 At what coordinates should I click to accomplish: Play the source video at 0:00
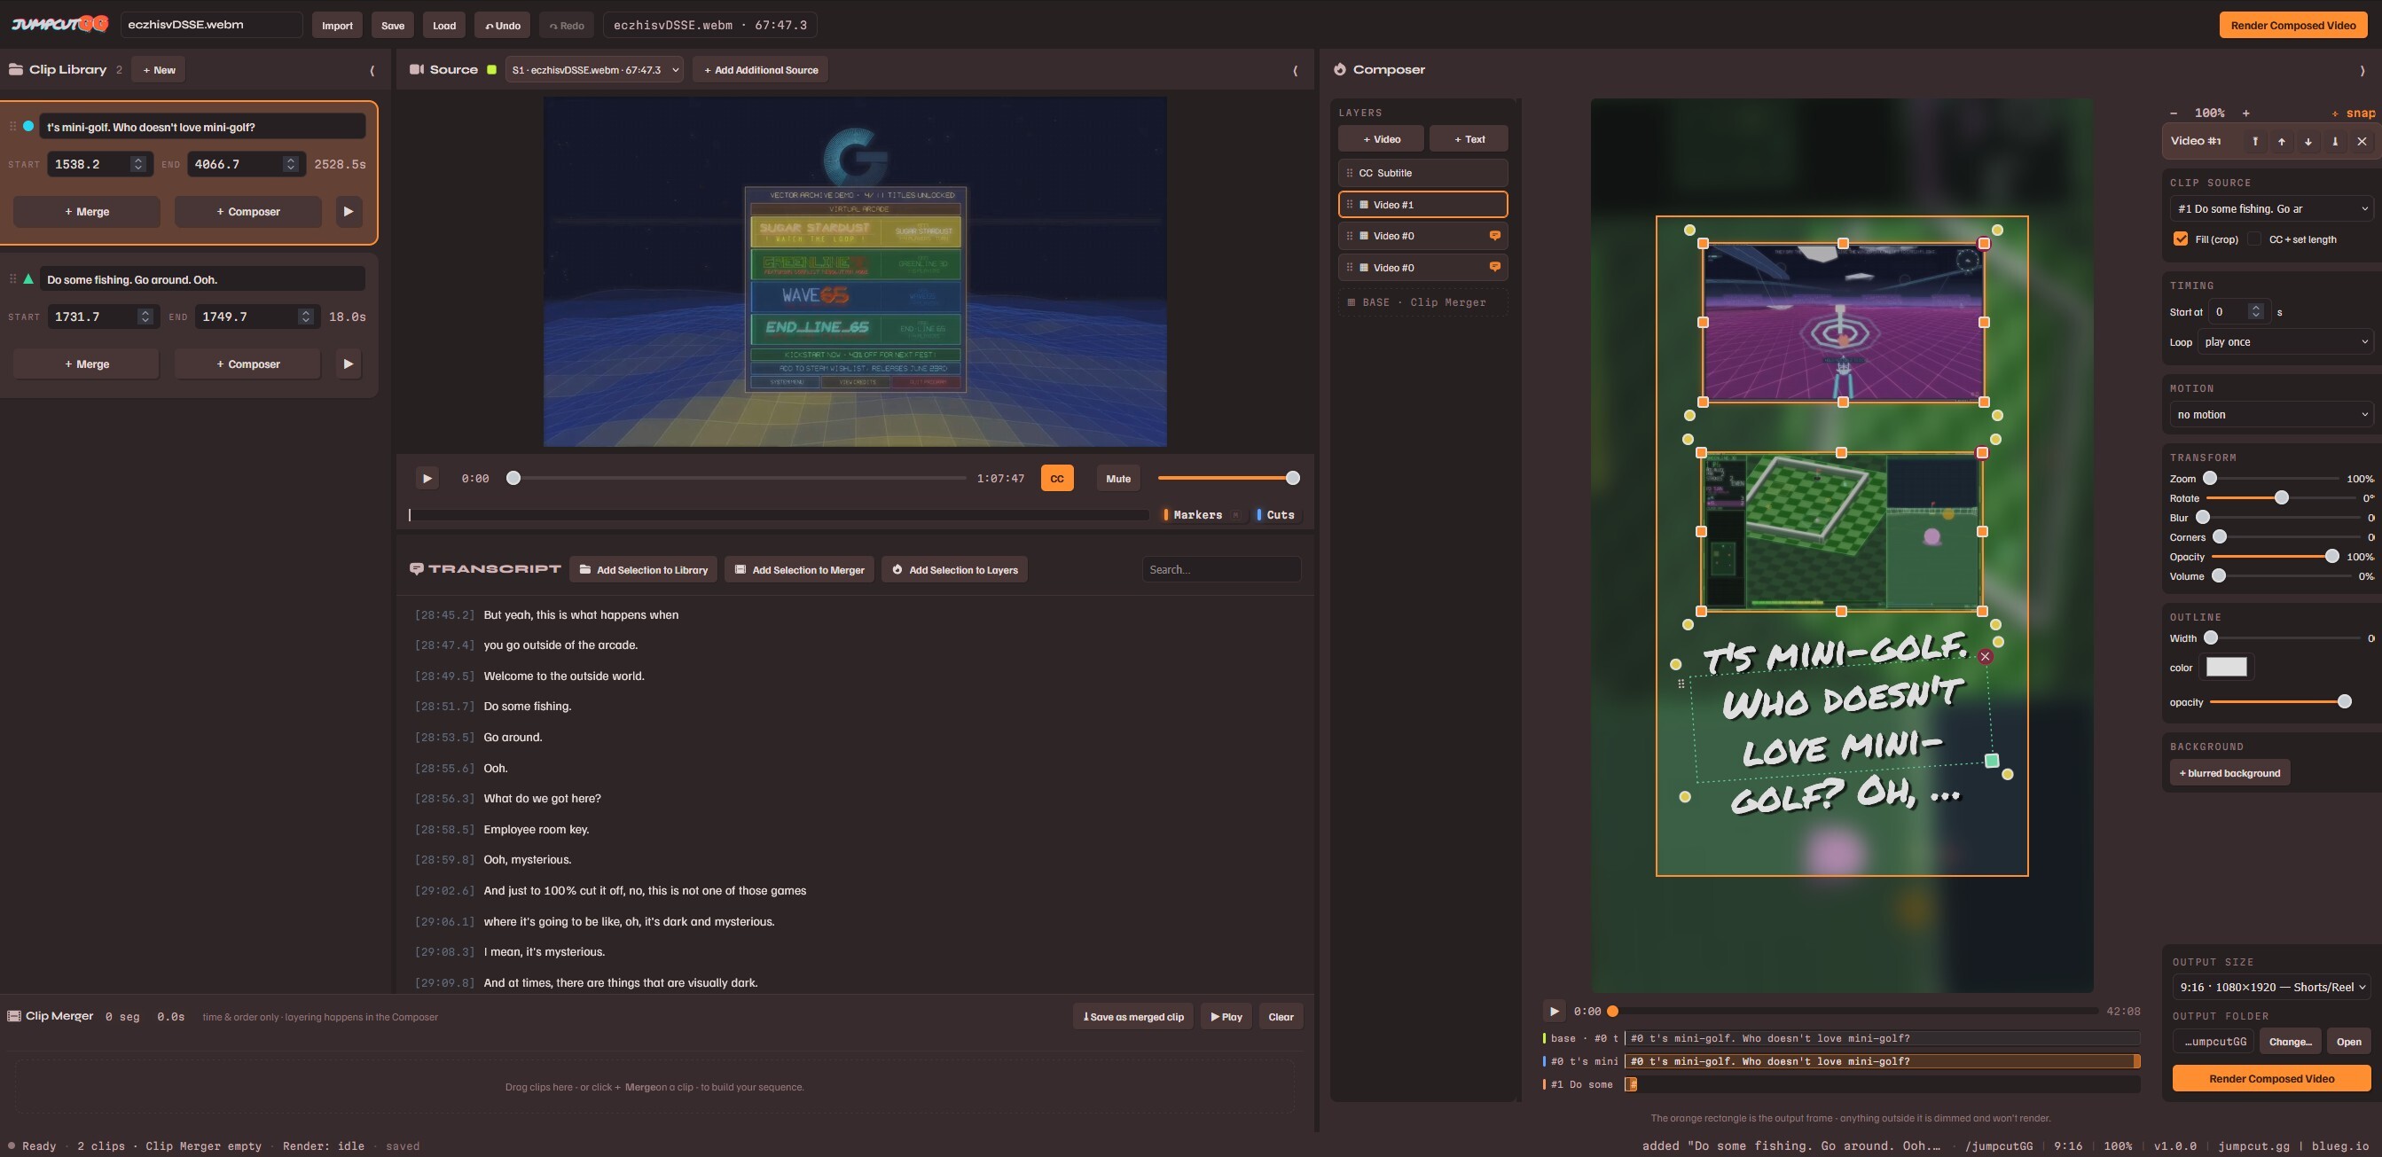pos(427,479)
